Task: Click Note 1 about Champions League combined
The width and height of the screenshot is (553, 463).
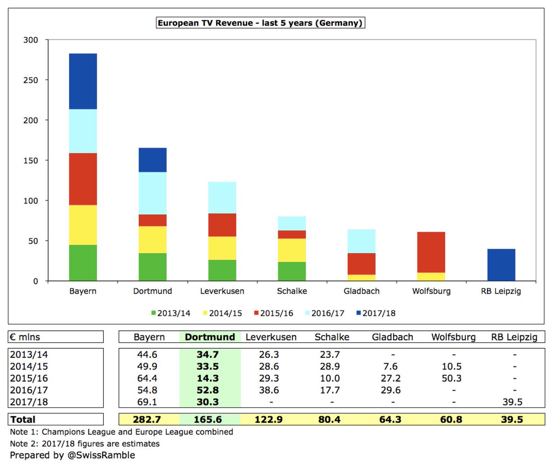Action: tap(121, 432)
